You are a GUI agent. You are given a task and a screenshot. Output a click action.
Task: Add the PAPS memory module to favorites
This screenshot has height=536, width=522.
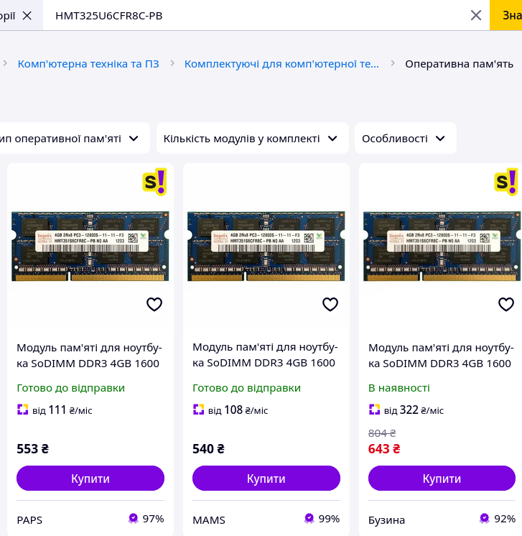(x=154, y=305)
